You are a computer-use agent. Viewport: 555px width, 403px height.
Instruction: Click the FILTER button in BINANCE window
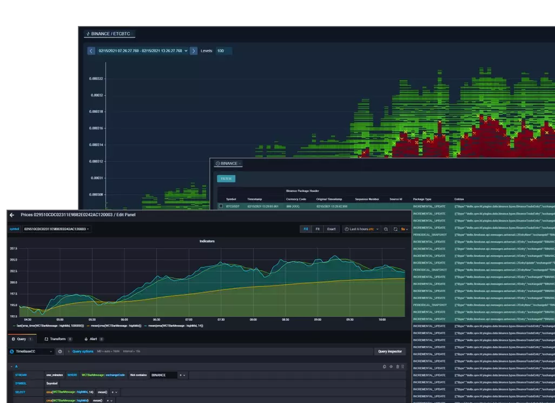[226, 179]
